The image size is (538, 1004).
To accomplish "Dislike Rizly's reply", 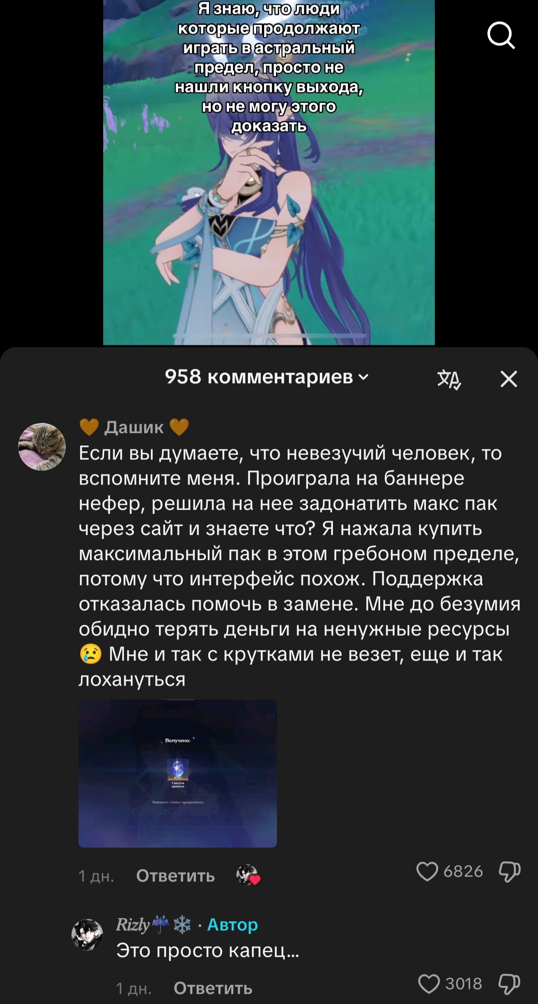I will point(509,984).
